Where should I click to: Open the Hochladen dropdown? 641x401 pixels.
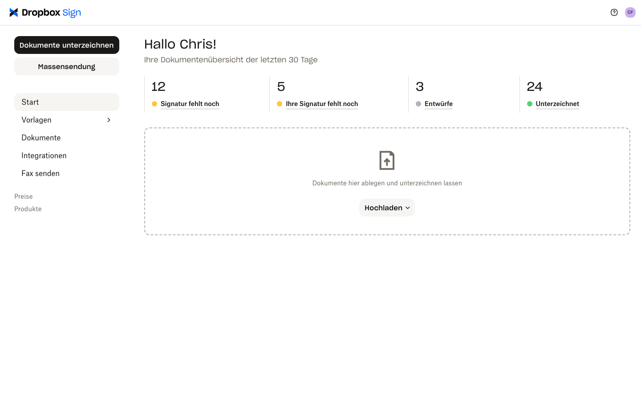387,208
